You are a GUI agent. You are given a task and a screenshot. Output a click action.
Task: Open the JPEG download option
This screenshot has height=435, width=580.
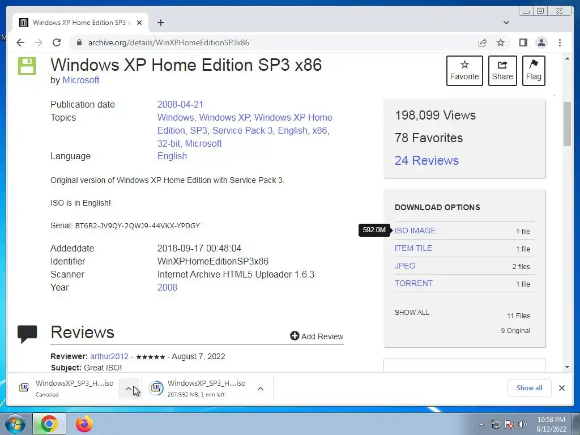pos(404,266)
